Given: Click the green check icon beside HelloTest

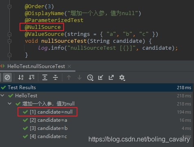Looking at the screenshot, I should 11,96.
